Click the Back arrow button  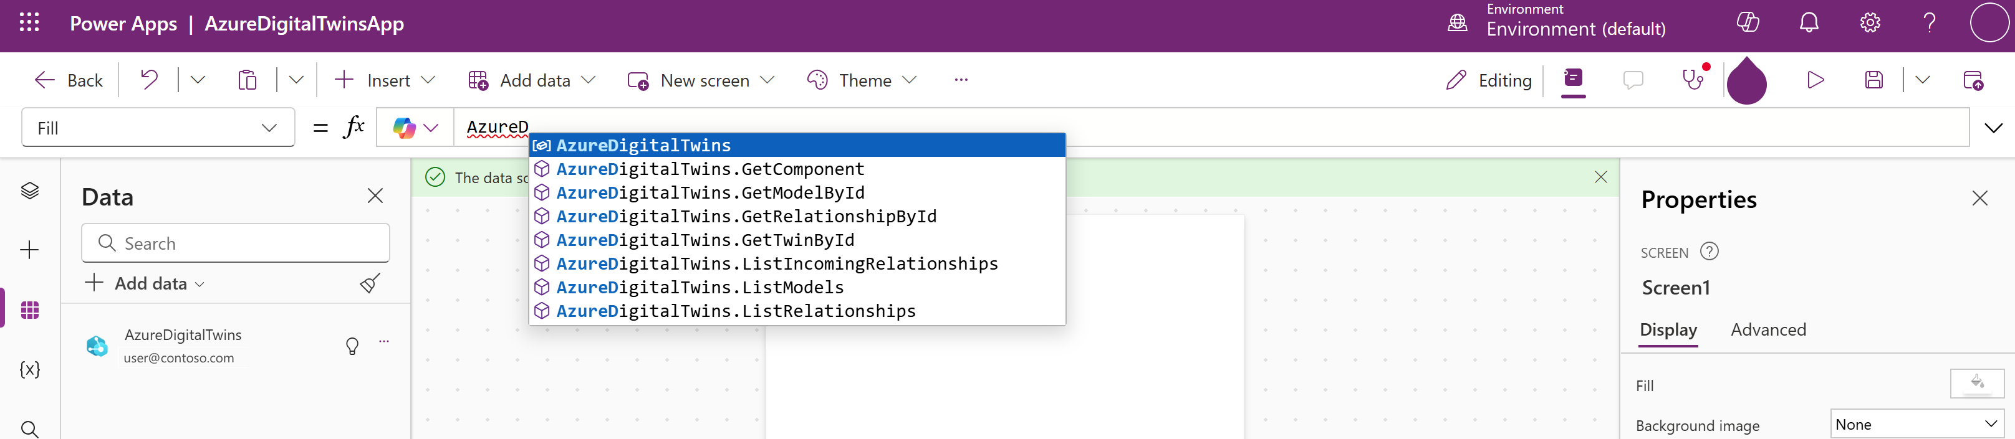[69, 80]
